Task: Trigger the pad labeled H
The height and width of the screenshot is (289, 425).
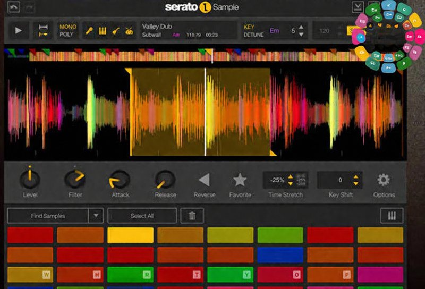Action: [80, 275]
